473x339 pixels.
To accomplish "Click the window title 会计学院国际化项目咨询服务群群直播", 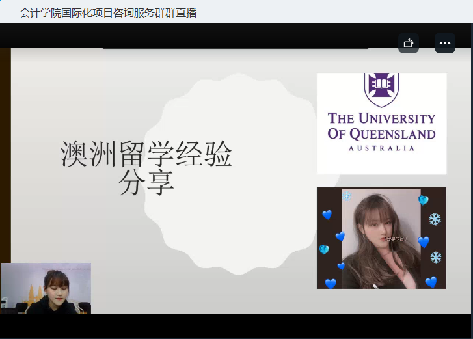I will [108, 12].
